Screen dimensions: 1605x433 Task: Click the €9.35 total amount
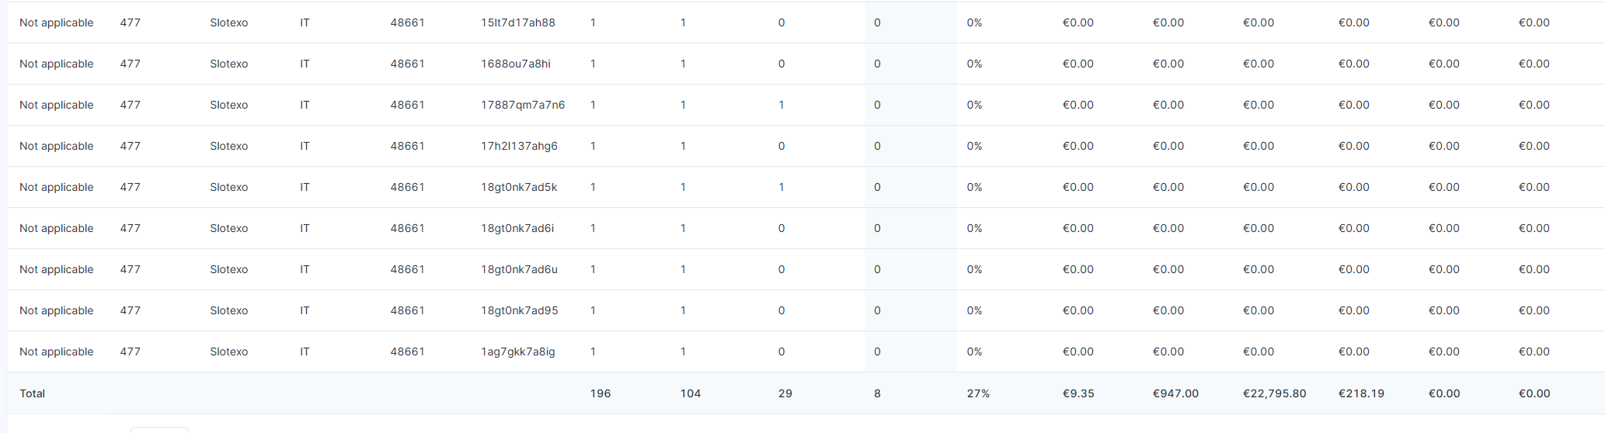pos(1078,393)
